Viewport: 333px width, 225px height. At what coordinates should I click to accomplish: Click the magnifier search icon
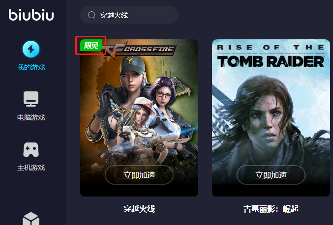(x=91, y=15)
